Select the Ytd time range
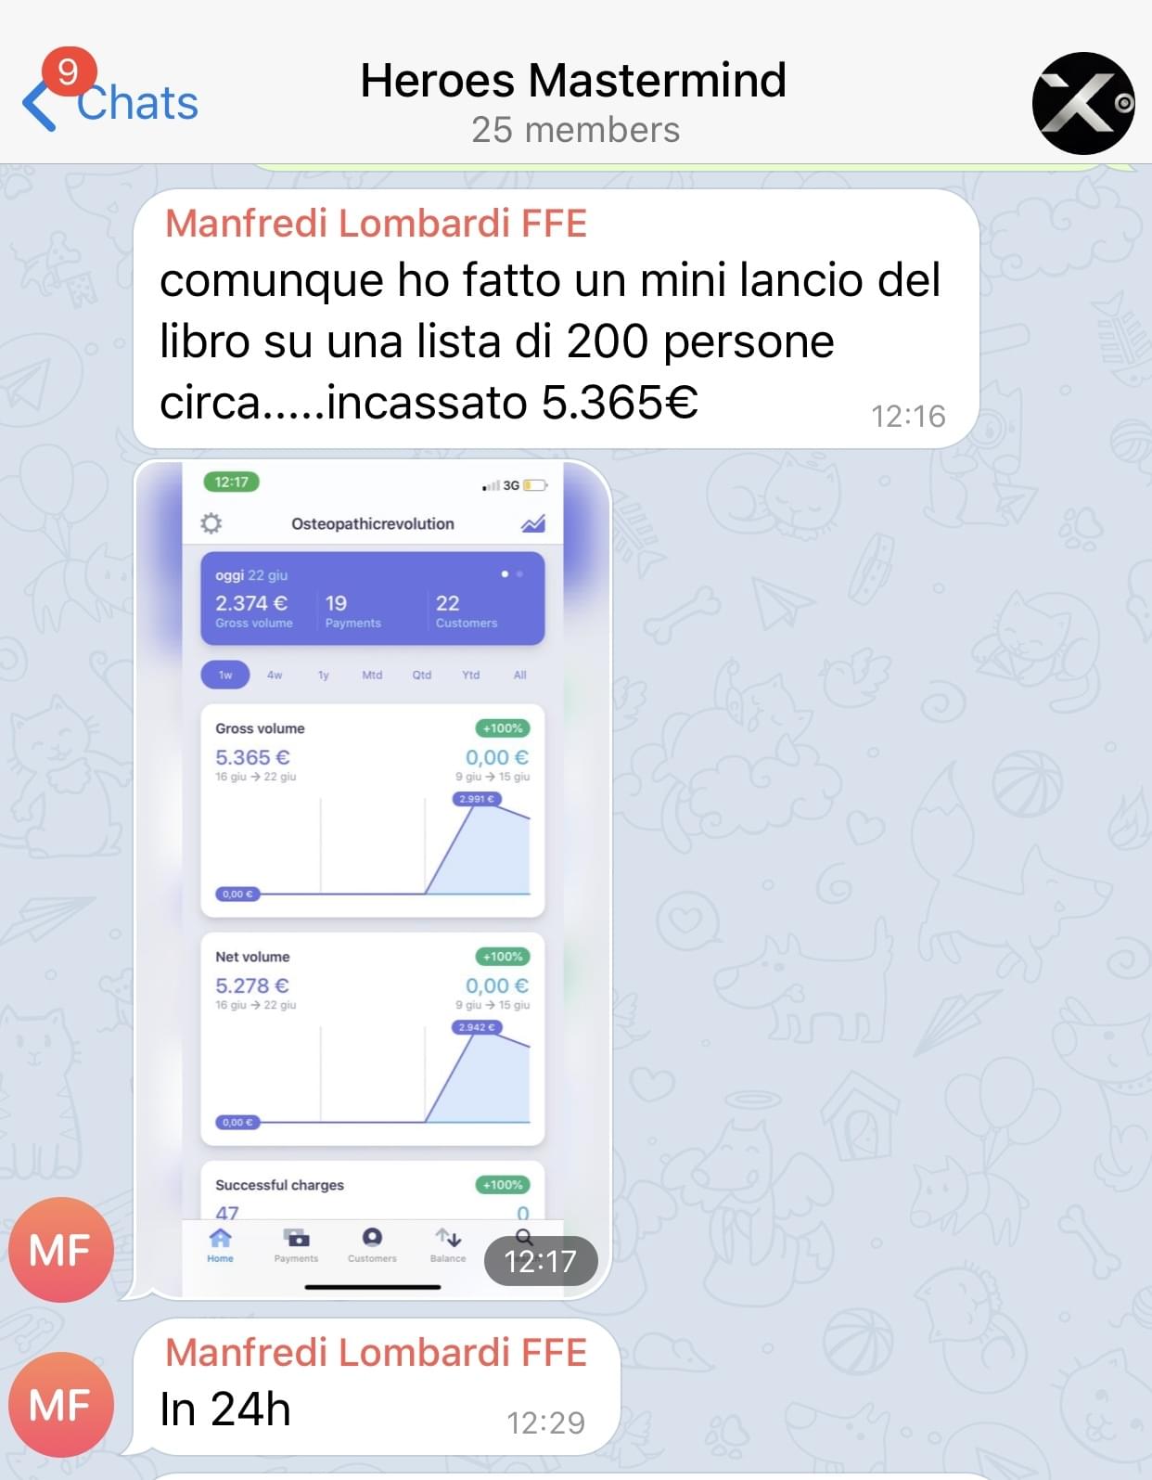1152x1480 pixels. coord(471,675)
